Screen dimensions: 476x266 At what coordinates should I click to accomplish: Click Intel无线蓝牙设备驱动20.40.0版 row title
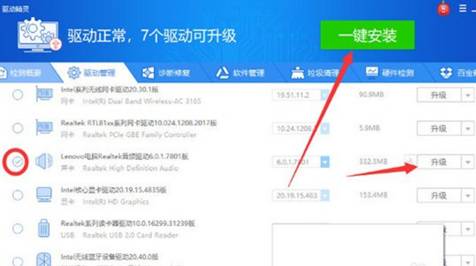[x=110, y=257]
